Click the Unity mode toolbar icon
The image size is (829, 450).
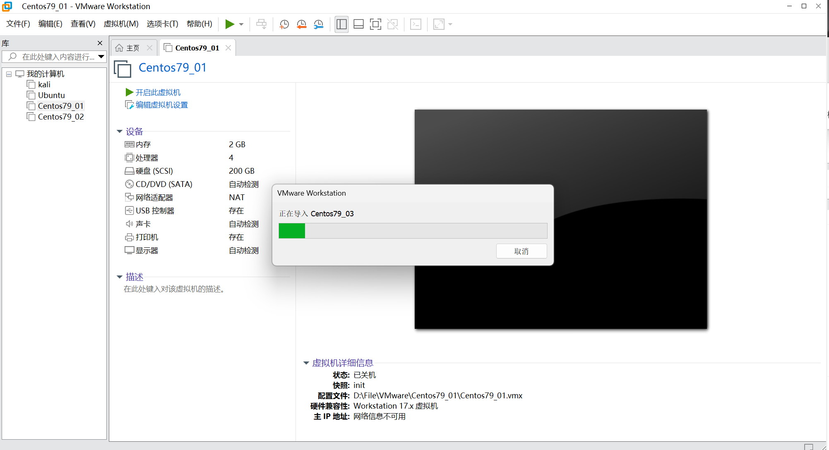click(392, 24)
